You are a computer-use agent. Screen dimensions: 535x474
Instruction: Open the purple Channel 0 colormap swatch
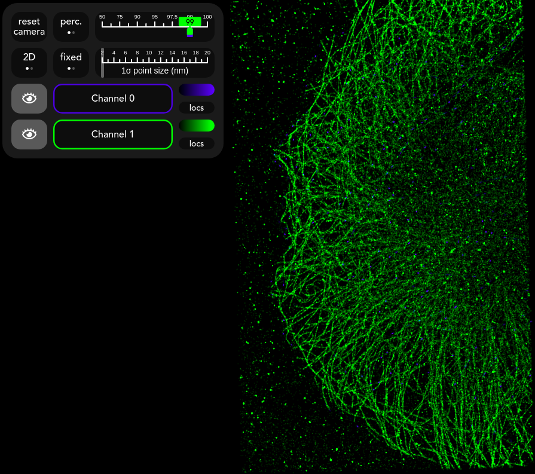197,90
